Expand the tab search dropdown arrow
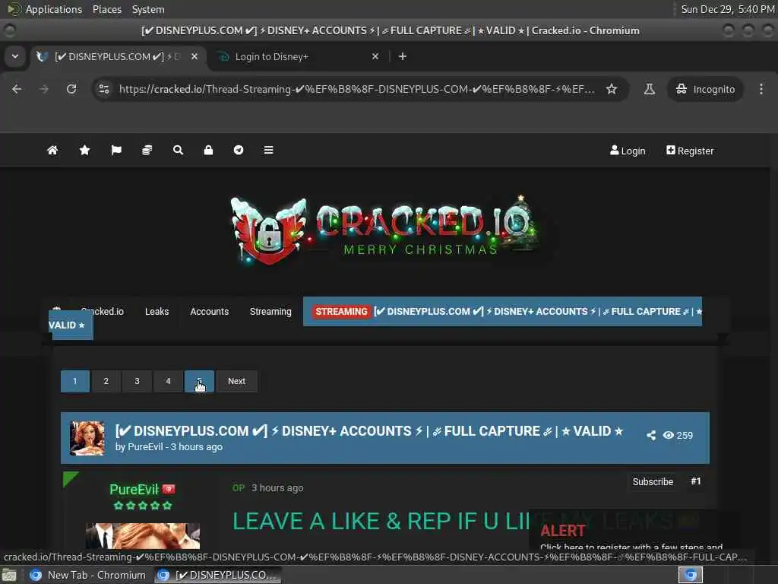Screen dimensions: 778x584 [15, 56]
